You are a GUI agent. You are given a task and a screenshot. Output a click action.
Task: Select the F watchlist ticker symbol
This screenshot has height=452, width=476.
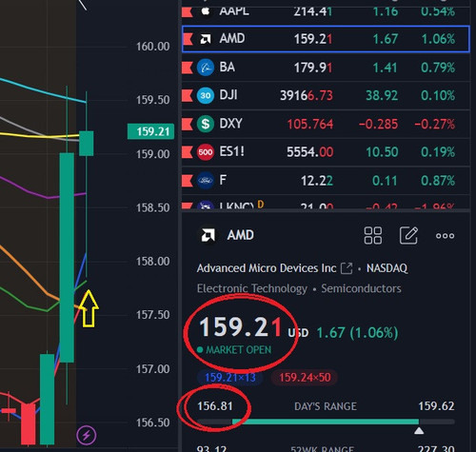[x=223, y=180]
